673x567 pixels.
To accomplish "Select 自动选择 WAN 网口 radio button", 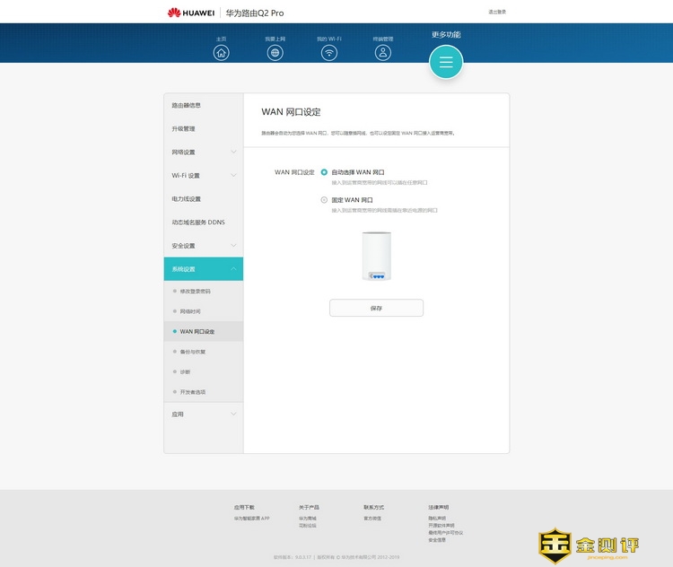I will 325,172.
